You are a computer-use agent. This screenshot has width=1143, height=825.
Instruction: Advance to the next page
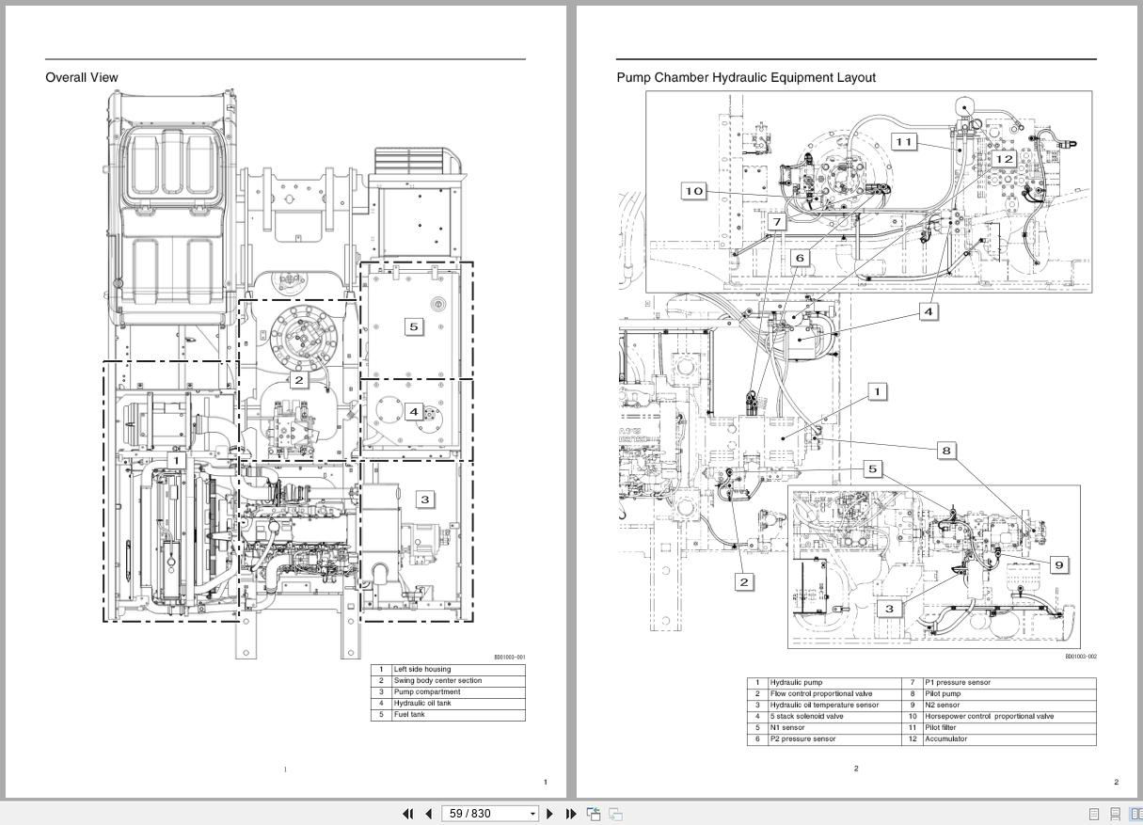pos(549,813)
